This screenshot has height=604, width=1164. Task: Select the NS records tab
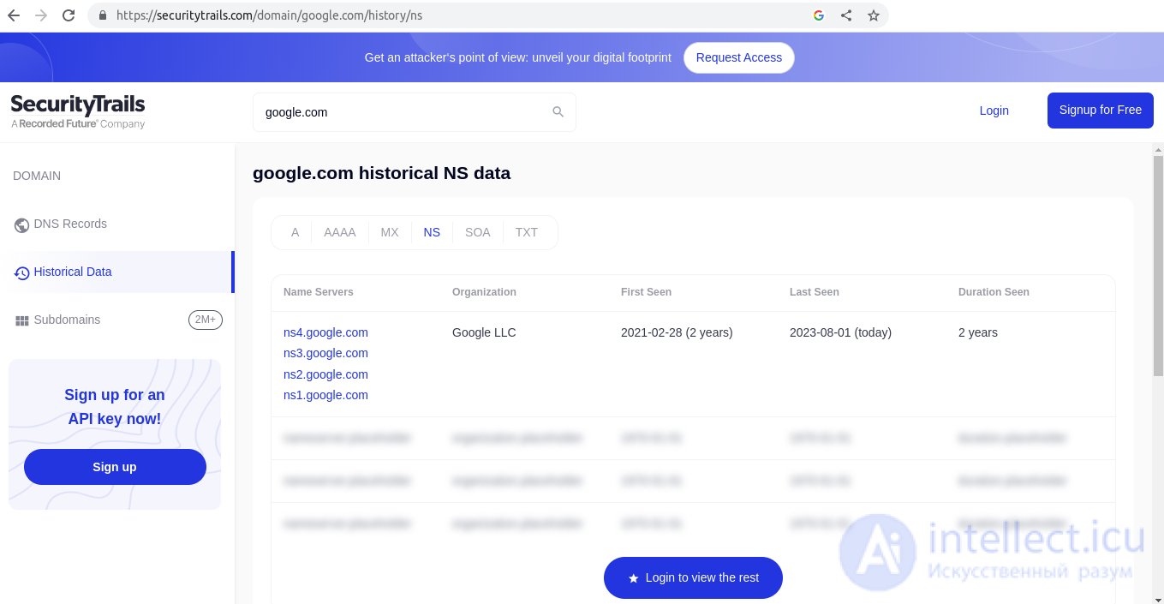432,232
